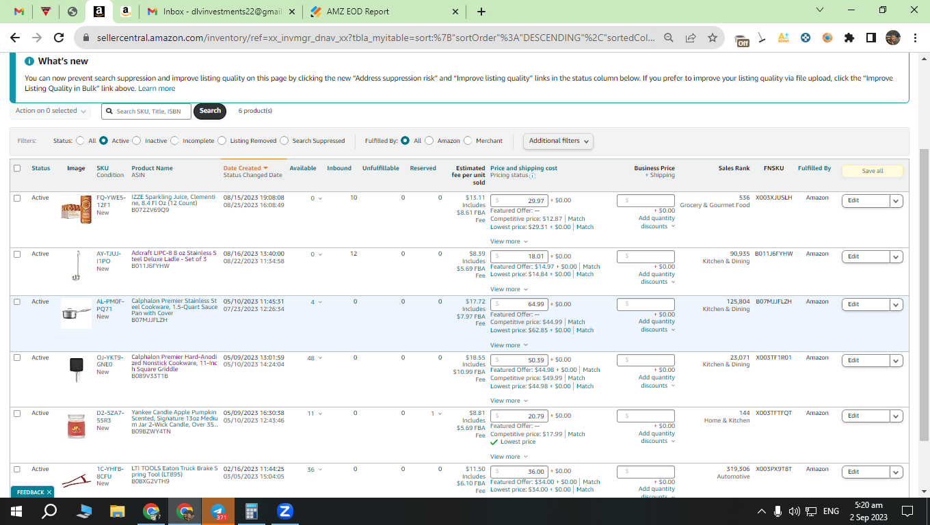Select the Incomplete status filter

(x=174, y=141)
